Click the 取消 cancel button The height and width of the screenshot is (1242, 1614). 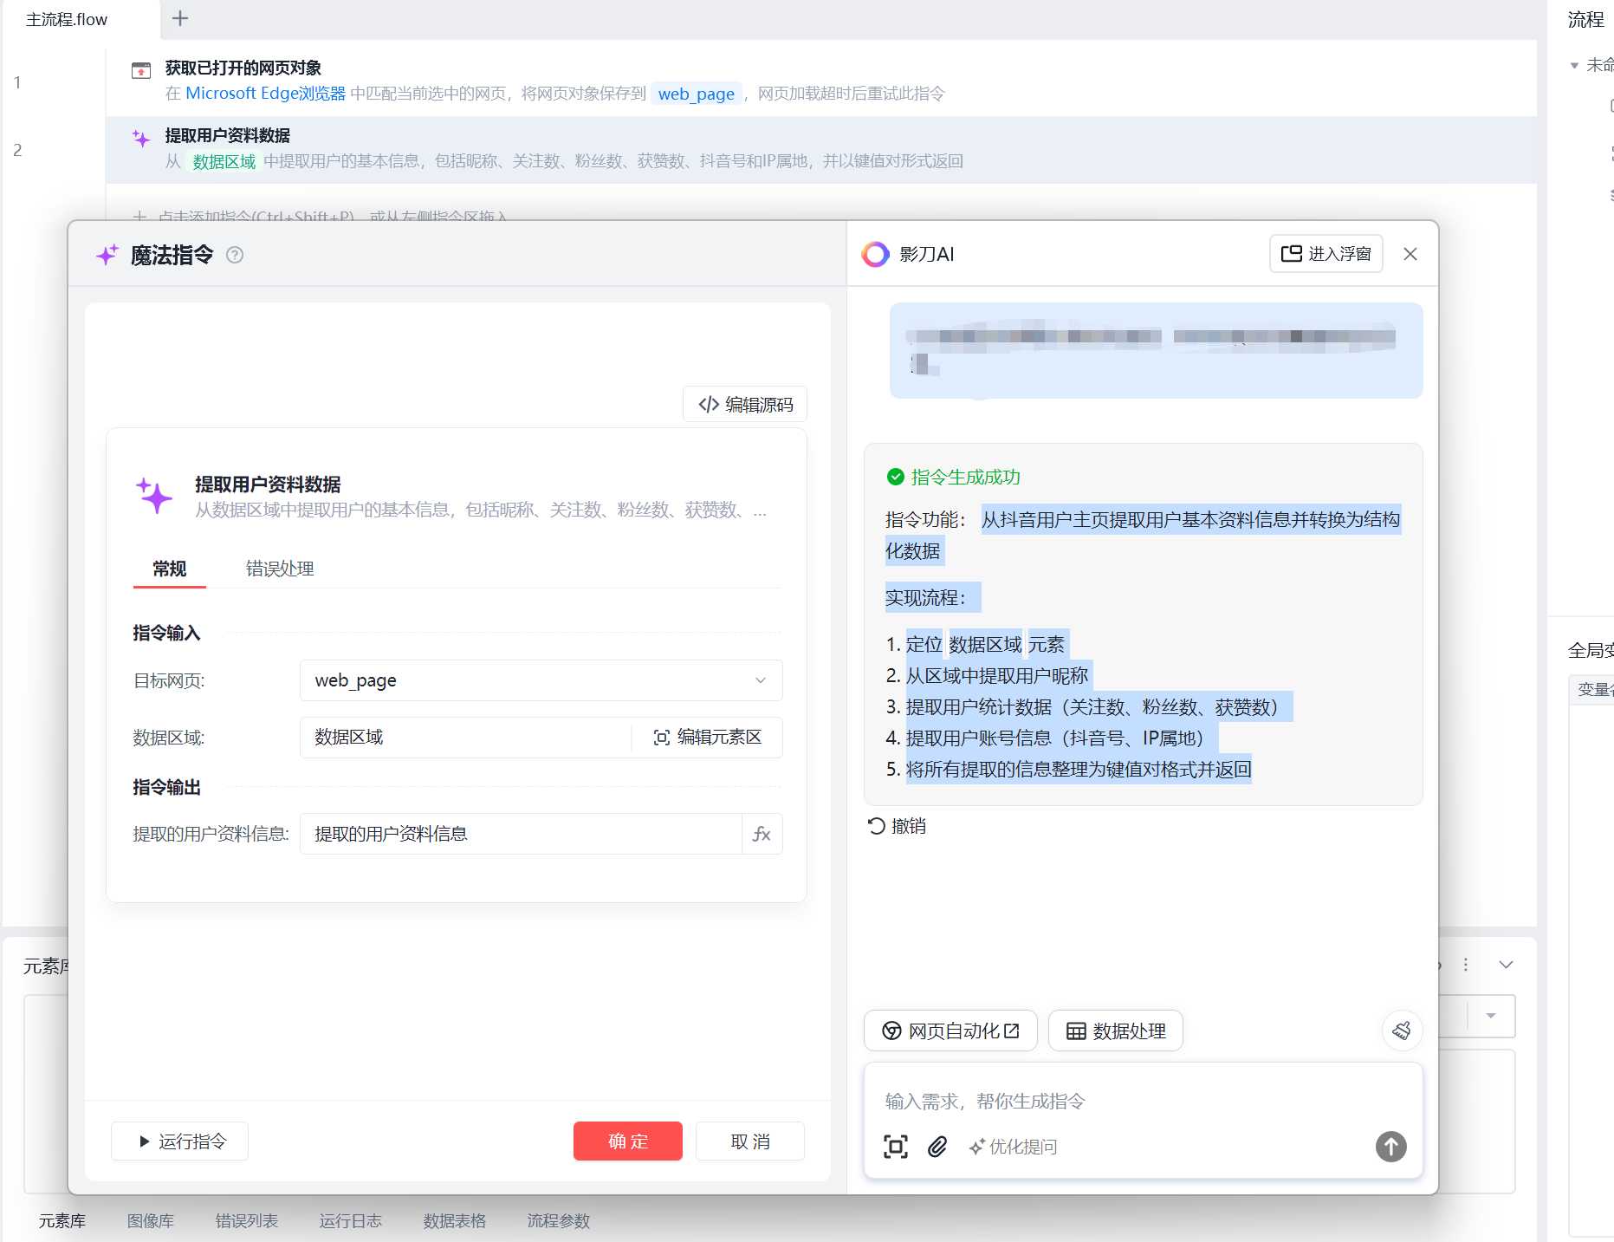749,1141
